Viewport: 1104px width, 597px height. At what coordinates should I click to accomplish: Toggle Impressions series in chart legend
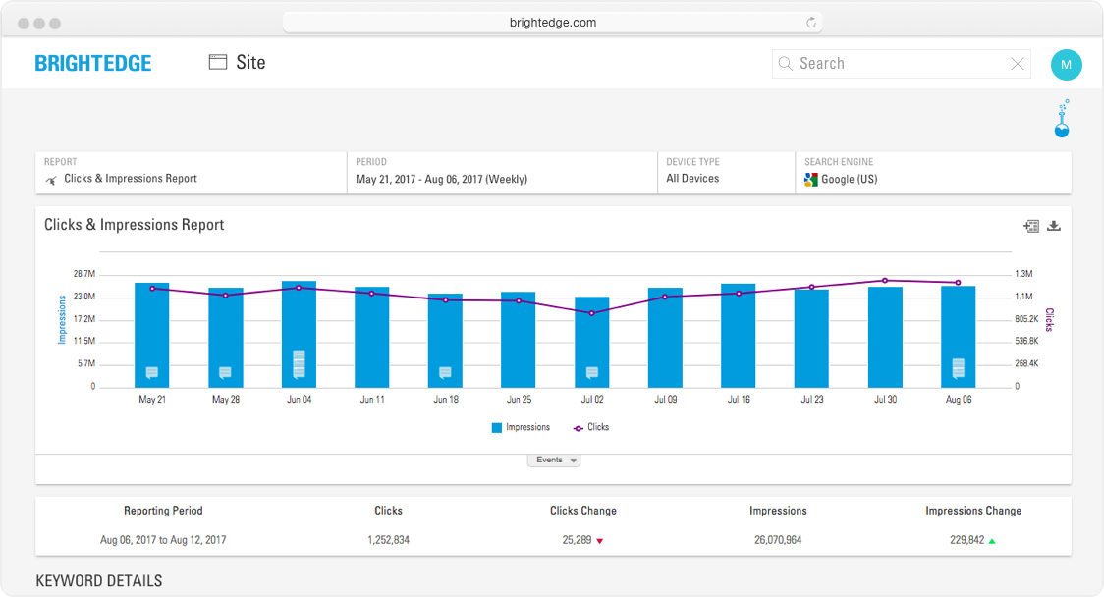[521, 428]
